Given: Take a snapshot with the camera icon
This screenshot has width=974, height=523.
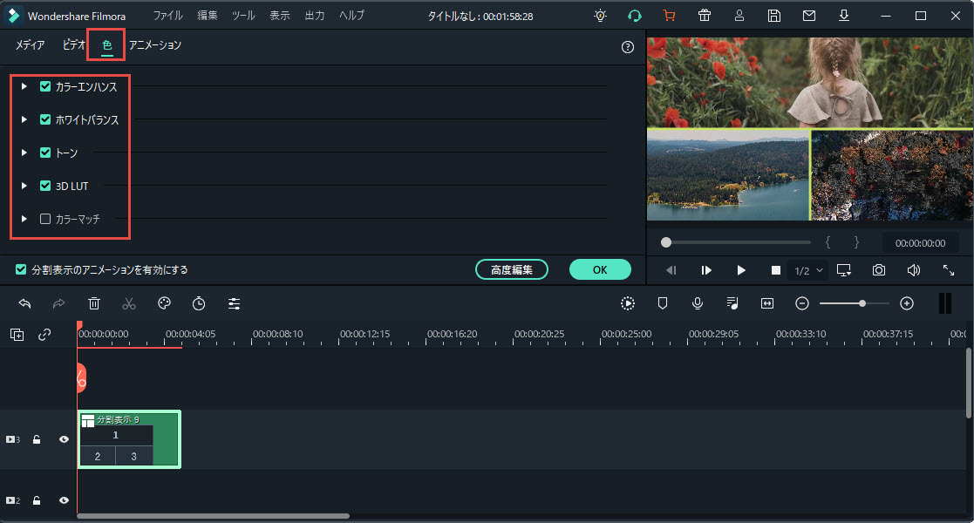Looking at the screenshot, I should pos(878,270).
